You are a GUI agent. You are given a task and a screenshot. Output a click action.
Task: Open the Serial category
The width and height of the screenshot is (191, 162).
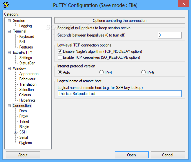[x=24, y=137]
